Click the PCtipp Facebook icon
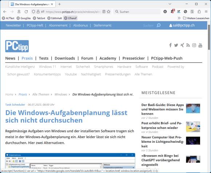 click(170, 45)
